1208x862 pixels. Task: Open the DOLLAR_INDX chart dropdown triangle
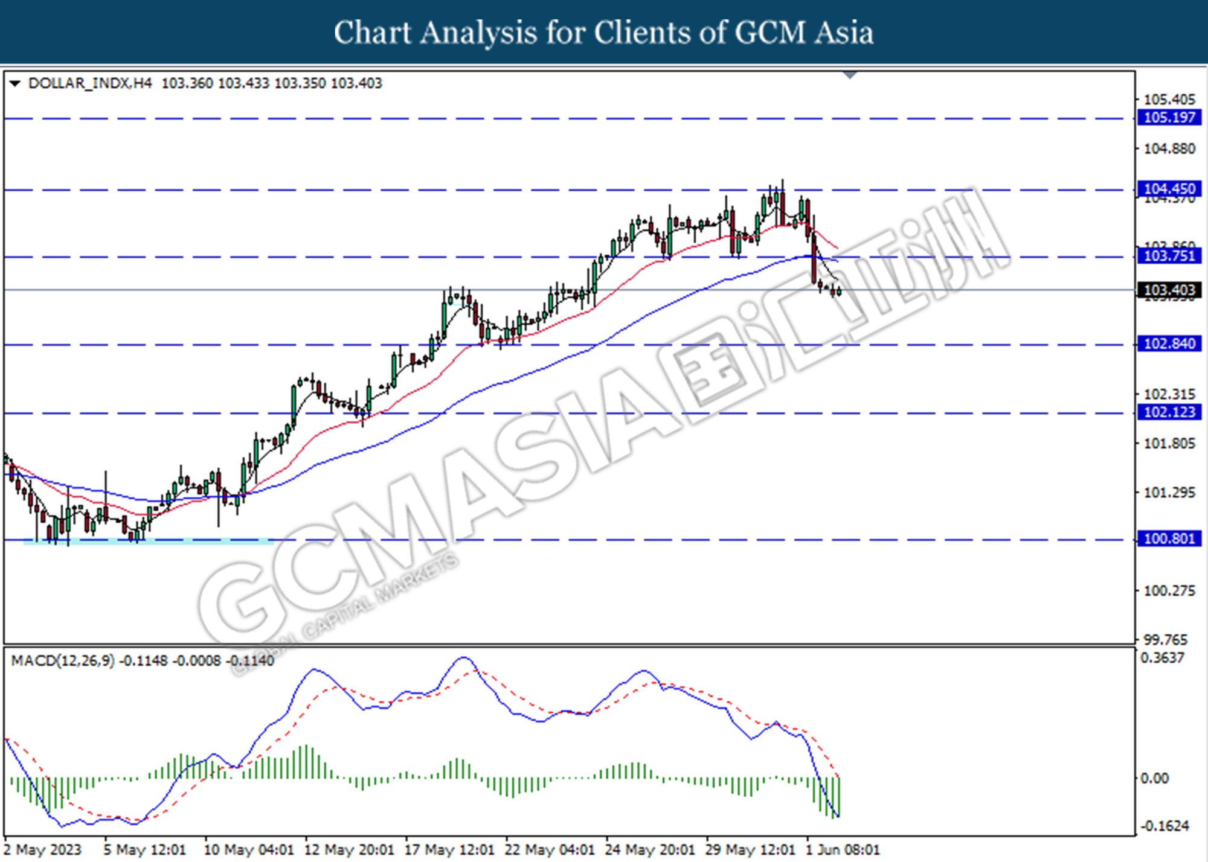pos(15,83)
